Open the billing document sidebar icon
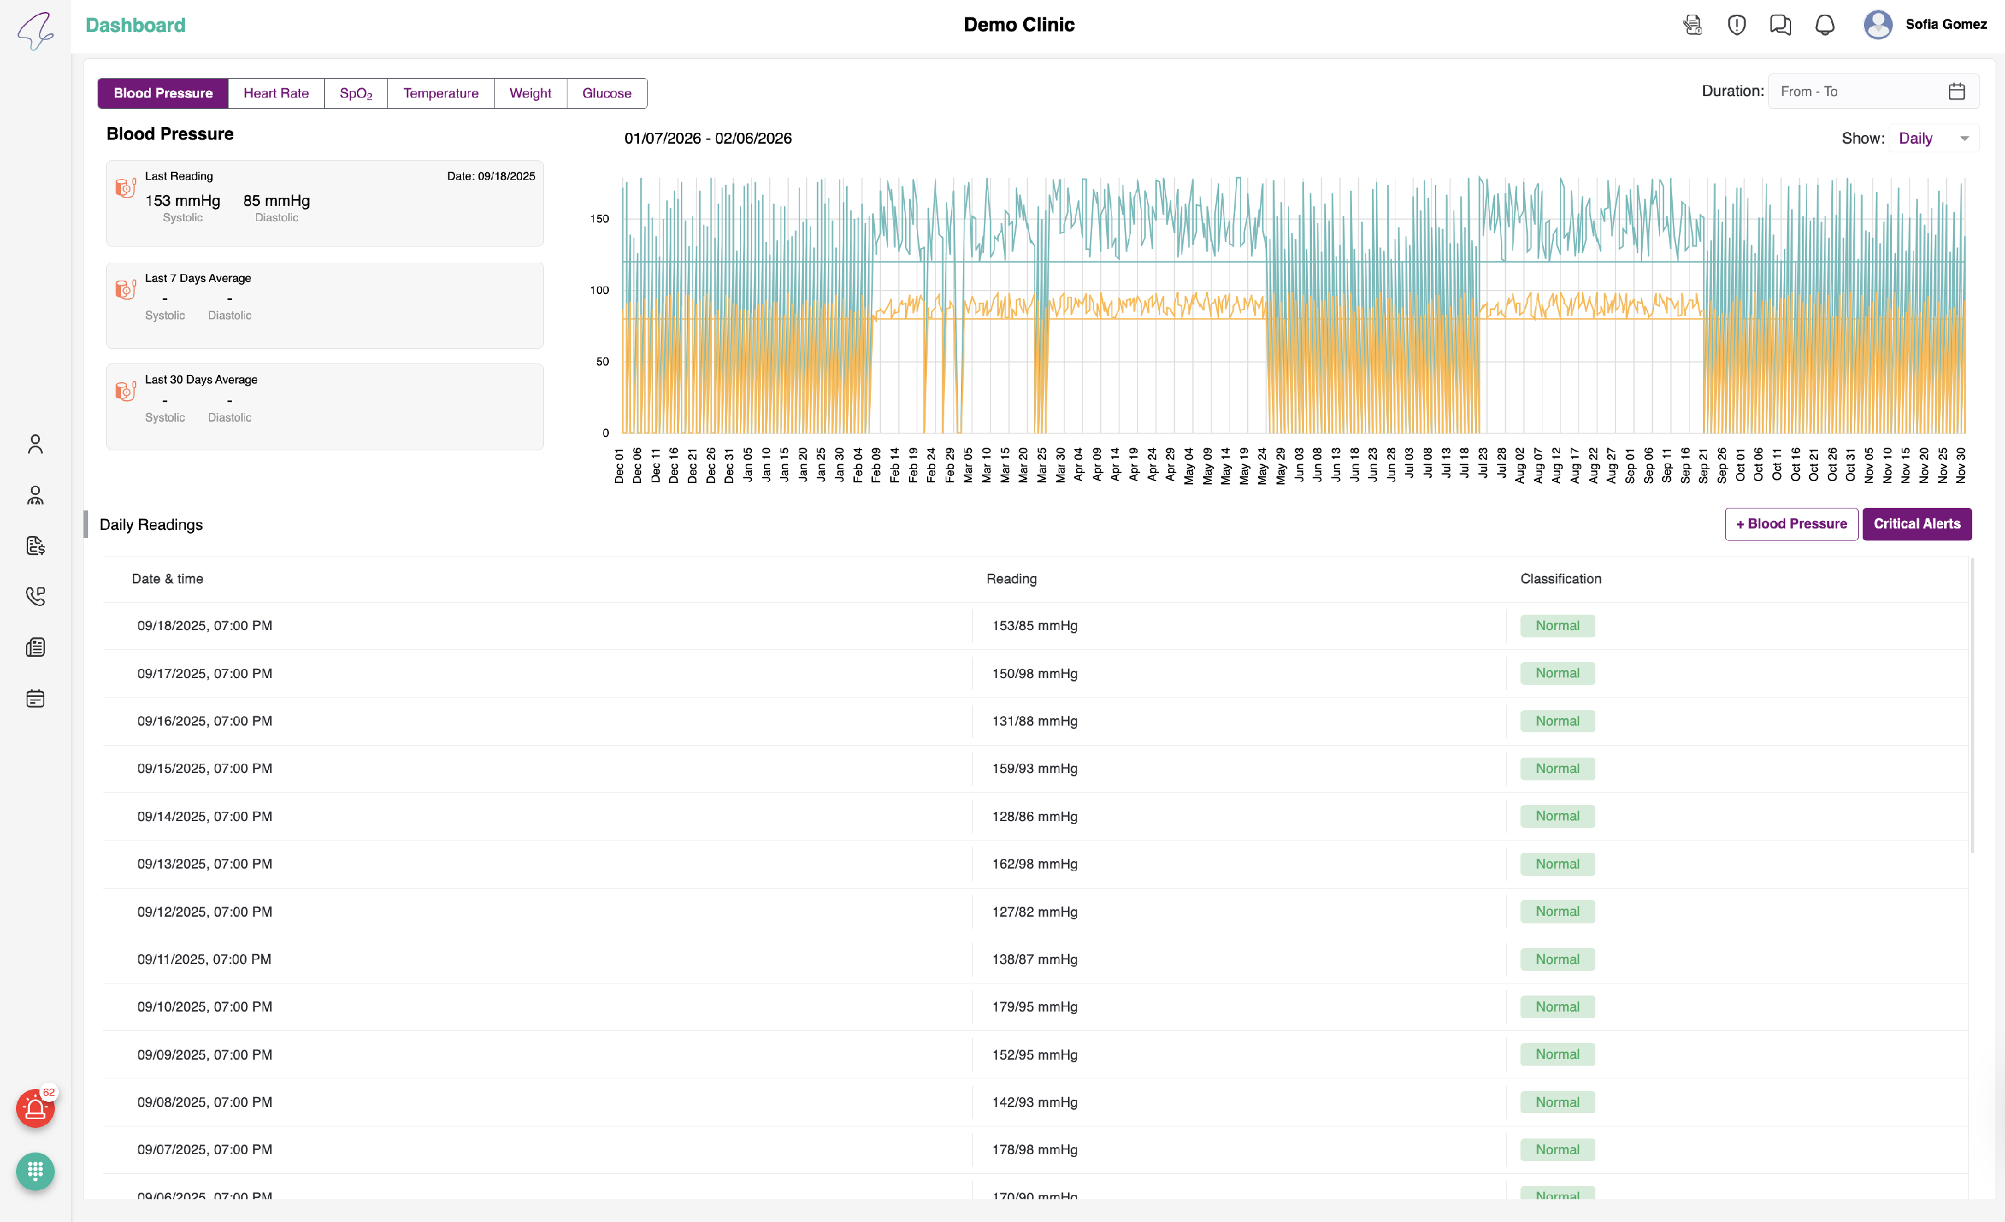Screen dimensions: 2005x1222 coord(35,546)
